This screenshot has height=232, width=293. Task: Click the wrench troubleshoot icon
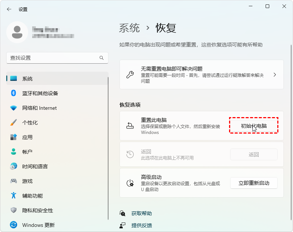(130, 75)
